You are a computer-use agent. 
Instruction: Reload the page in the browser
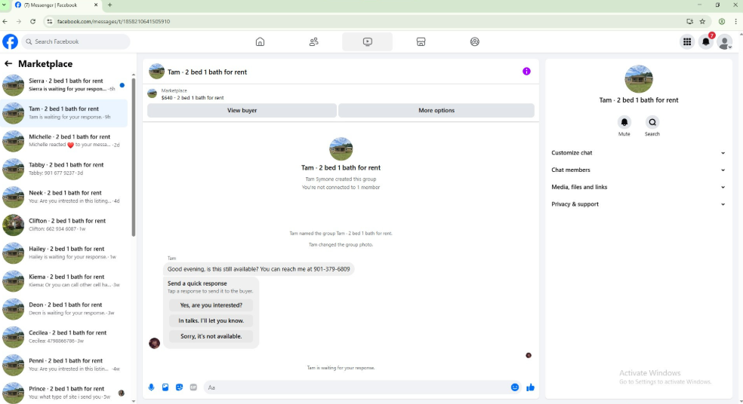pos(32,21)
